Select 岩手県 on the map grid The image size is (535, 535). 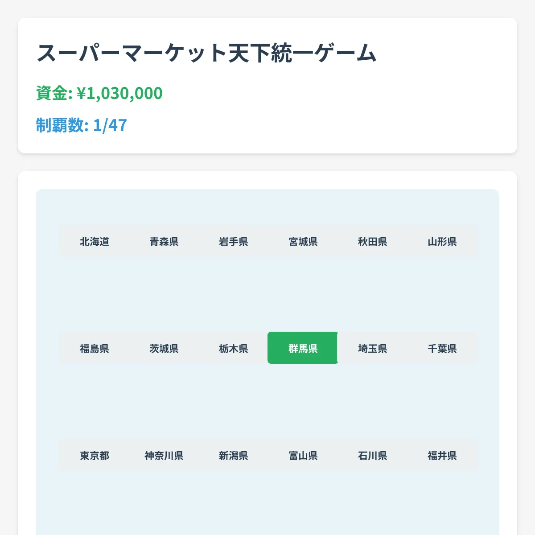tap(234, 242)
